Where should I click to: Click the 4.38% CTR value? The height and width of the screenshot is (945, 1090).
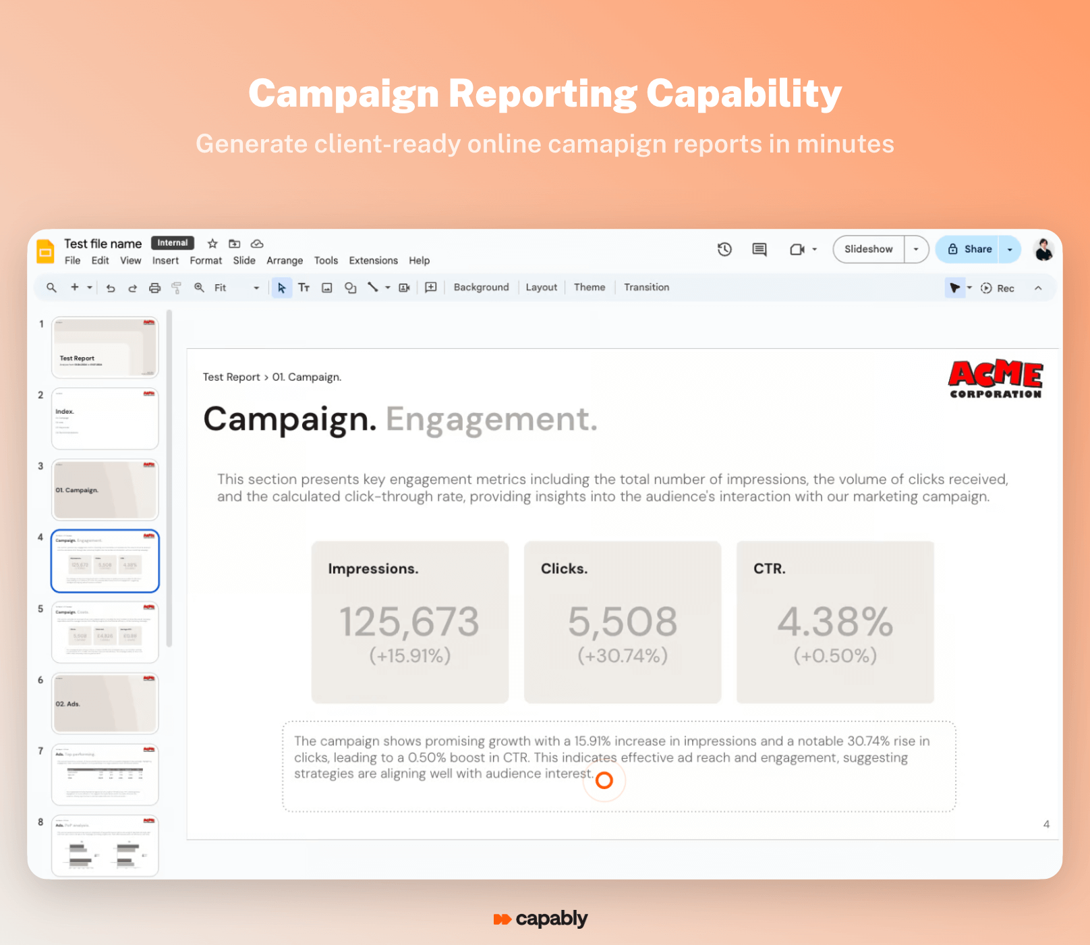pyautogui.click(x=835, y=622)
